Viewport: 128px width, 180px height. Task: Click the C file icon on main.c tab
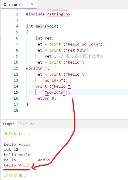[x=5, y=5]
